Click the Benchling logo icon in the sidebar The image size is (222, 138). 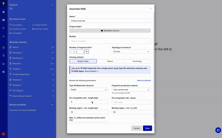[x=4, y=4]
